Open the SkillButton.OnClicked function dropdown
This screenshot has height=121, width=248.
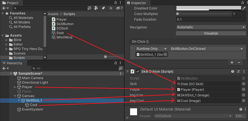coord(207,49)
